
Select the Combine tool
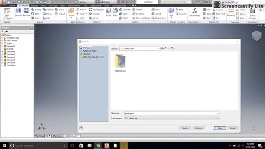[x=138, y=14]
